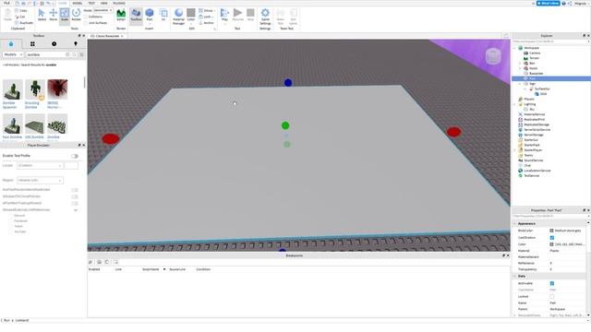
Task: Open the Terrain Editor
Action: [121, 15]
